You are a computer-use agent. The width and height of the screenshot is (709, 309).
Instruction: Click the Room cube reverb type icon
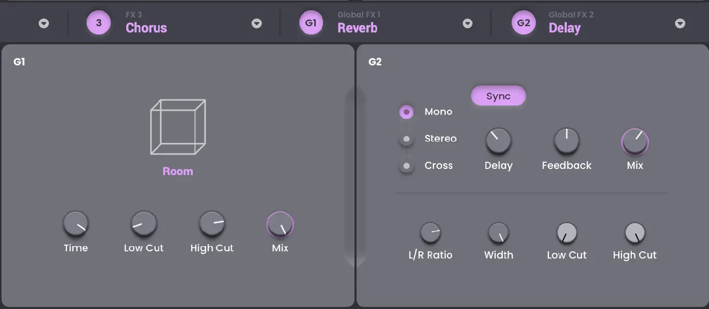[x=178, y=127]
